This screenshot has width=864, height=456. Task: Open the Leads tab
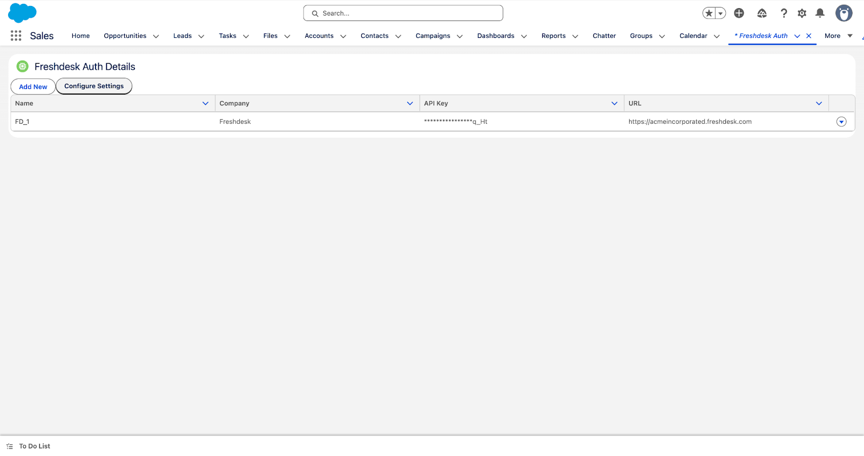(x=183, y=36)
